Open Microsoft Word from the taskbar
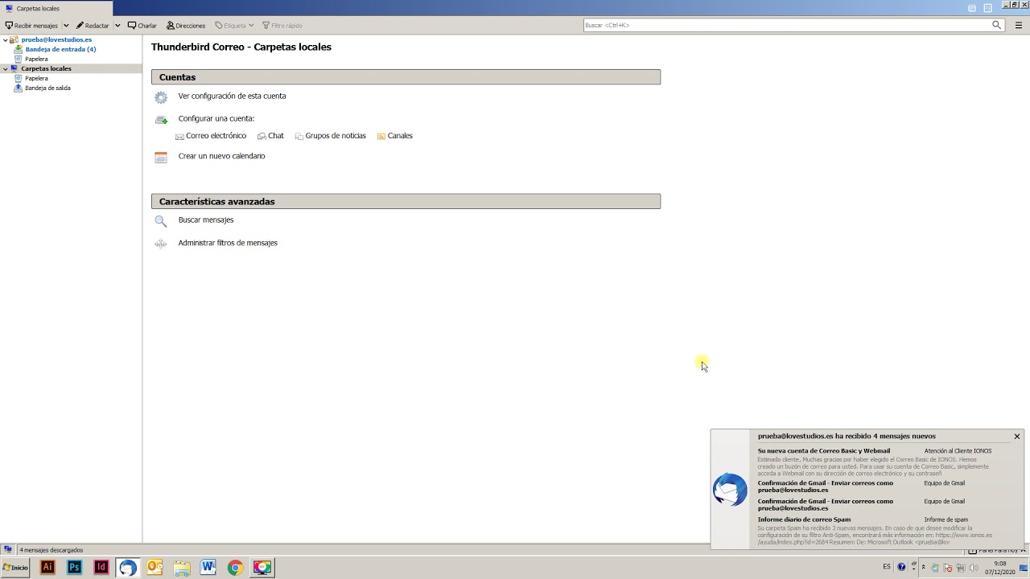The width and height of the screenshot is (1030, 579). click(x=208, y=568)
